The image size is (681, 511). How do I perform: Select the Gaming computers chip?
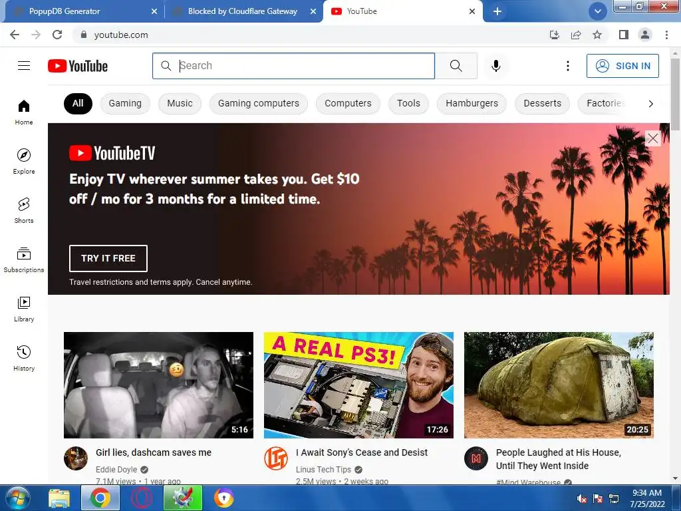pos(259,103)
